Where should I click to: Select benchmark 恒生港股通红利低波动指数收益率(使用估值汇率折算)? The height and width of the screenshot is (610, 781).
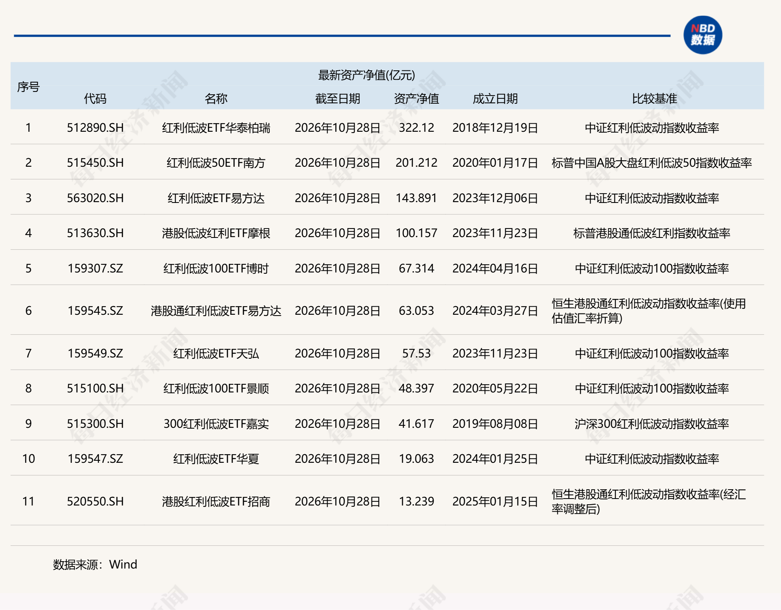tap(649, 311)
